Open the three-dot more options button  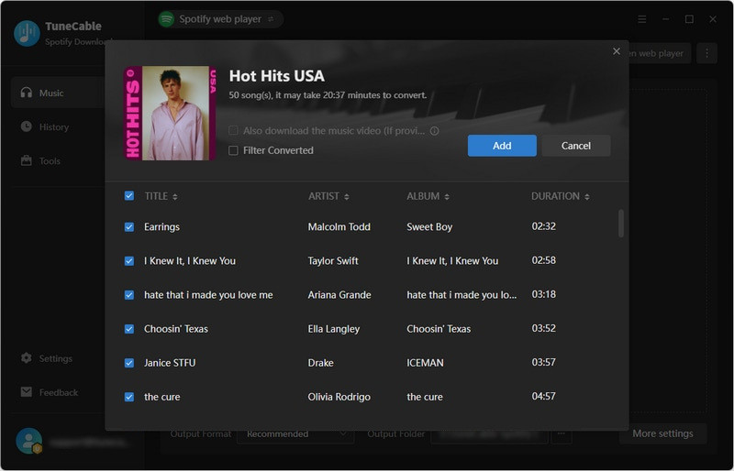pyautogui.click(x=706, y=53)
